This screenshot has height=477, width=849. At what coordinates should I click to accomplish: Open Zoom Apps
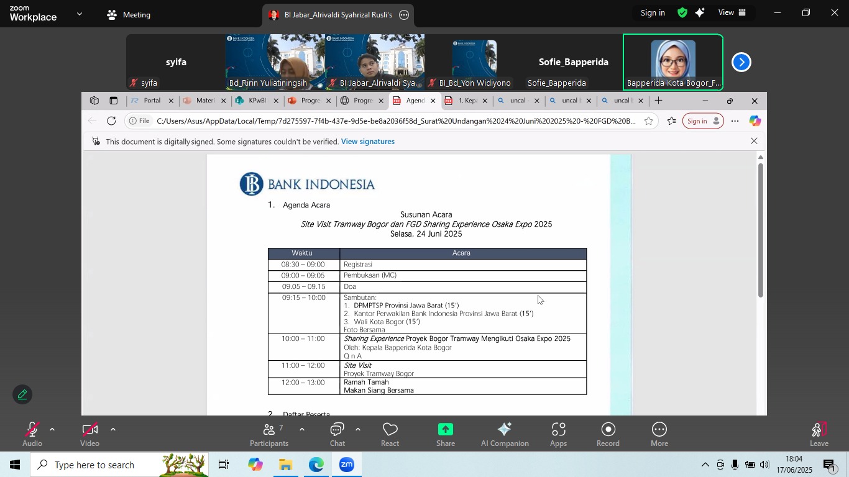point(559,434)
